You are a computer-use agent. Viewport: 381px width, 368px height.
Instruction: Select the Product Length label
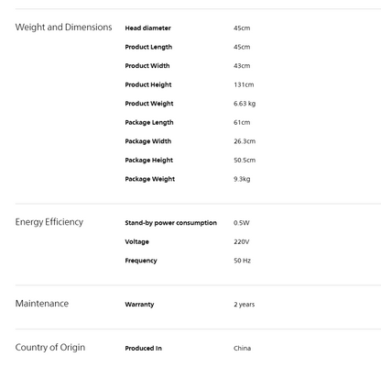(148, 47)
